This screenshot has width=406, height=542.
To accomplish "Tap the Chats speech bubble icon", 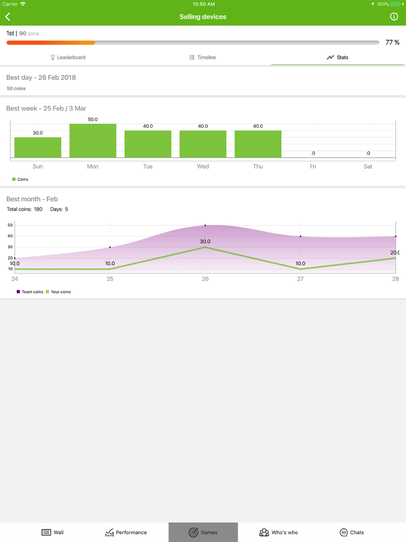I will point(343,532).
